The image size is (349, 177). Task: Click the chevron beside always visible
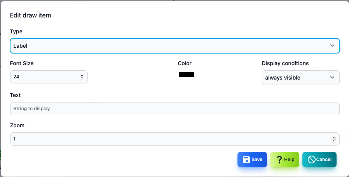[332, 77]
